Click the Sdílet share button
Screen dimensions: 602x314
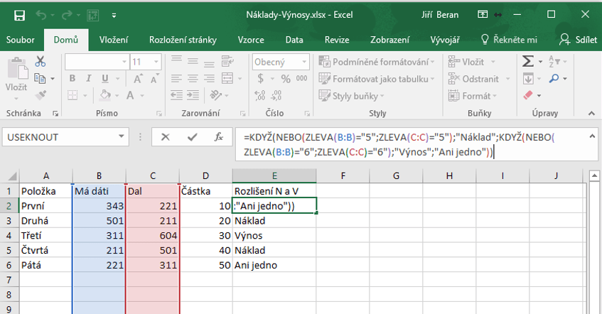coord(576,40)
